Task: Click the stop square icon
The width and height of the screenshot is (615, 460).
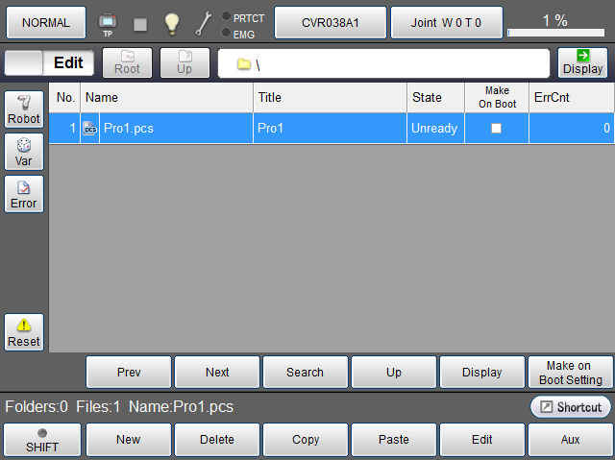Action: click(140, 23)
